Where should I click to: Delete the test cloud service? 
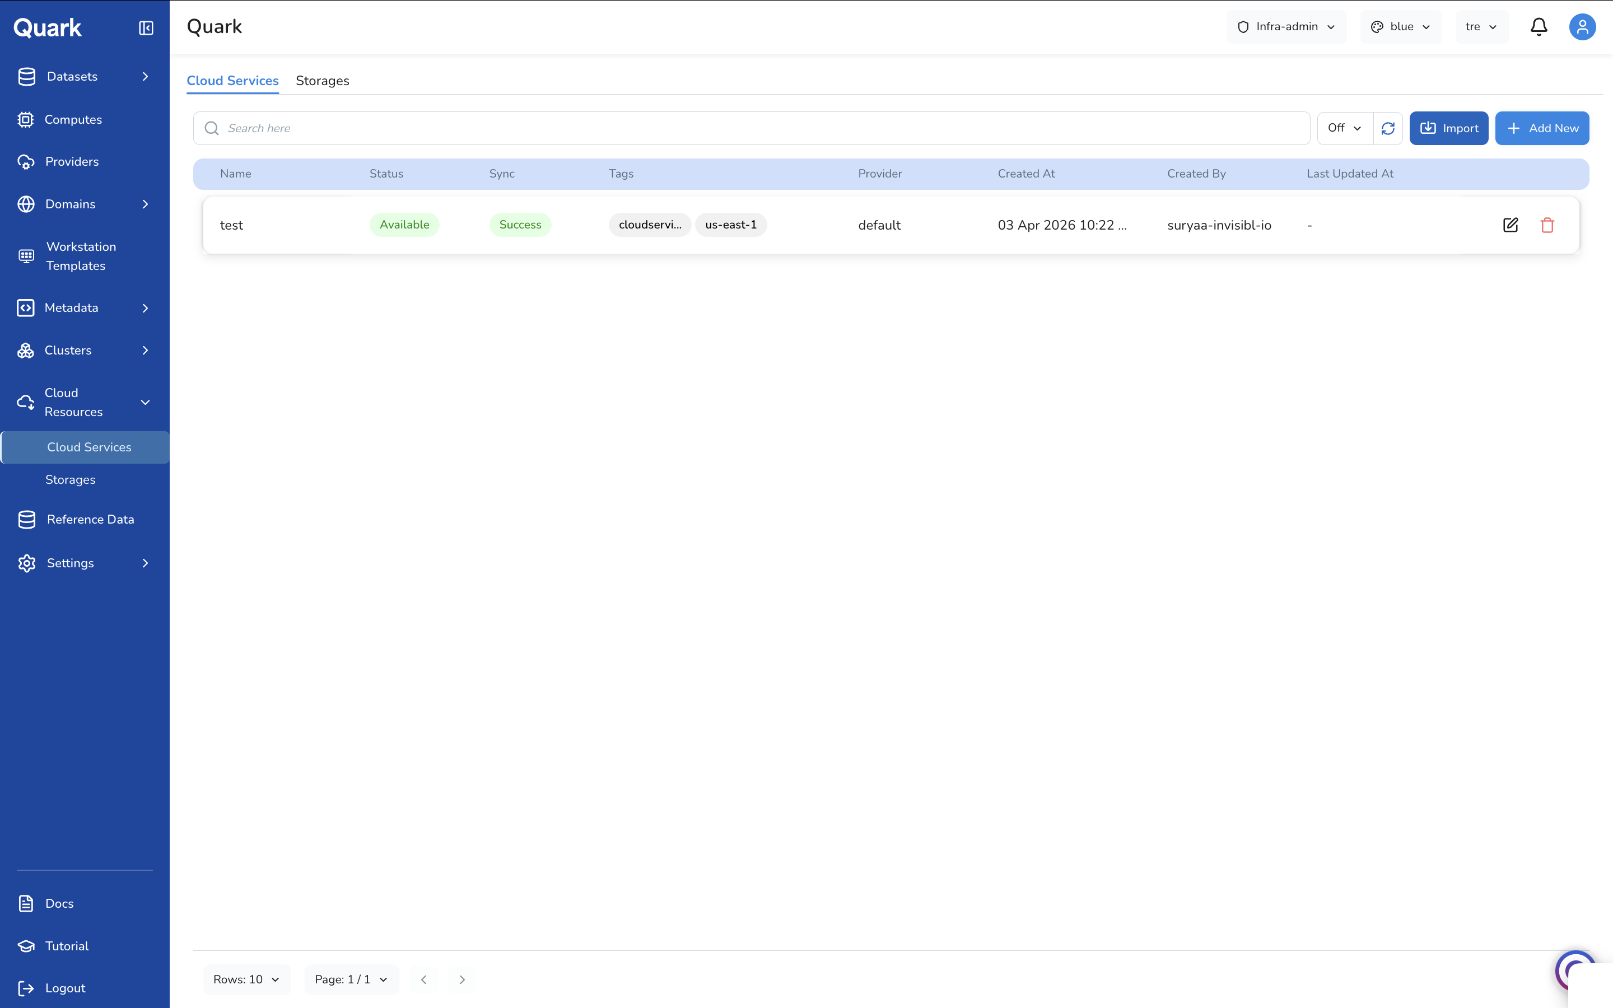(1547, 225)
